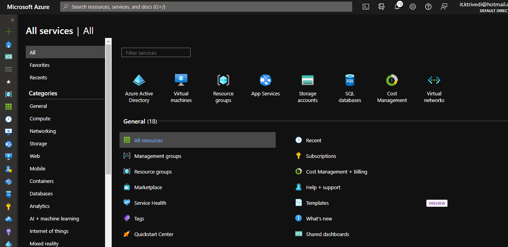Click the top search resources box
This screenshot has height=247, width=508.
[x=206, y=7]
